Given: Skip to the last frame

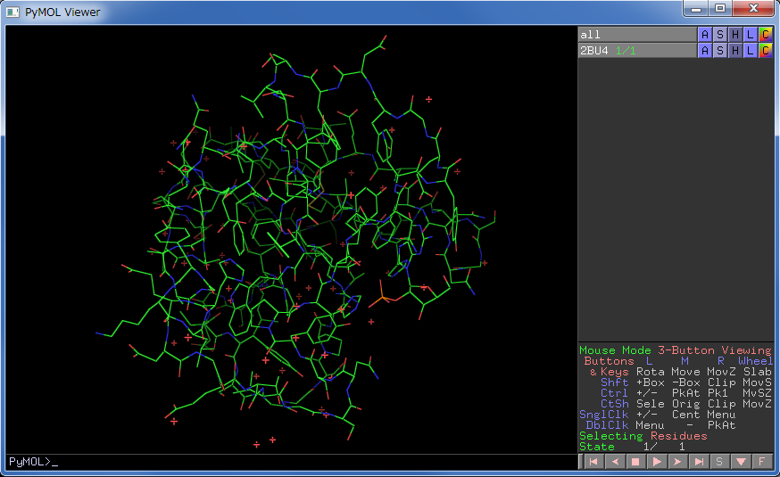Looking at the screenshot, I should pos(699,462).
